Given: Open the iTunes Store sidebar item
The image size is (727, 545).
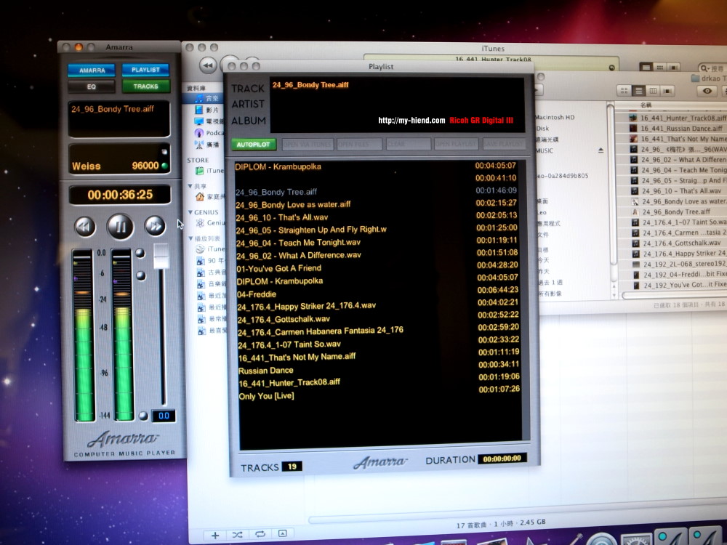Looking at the screenshot, I should pyautogui.click(x=209, y=171).
